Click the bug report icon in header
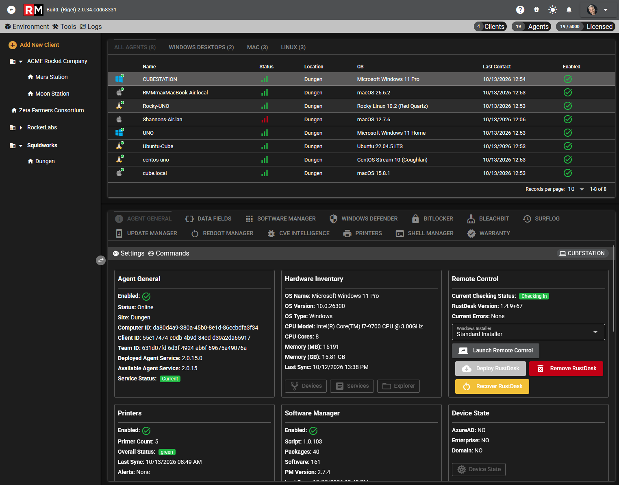This screenshot has height=485, width=619. pos(536,10)
